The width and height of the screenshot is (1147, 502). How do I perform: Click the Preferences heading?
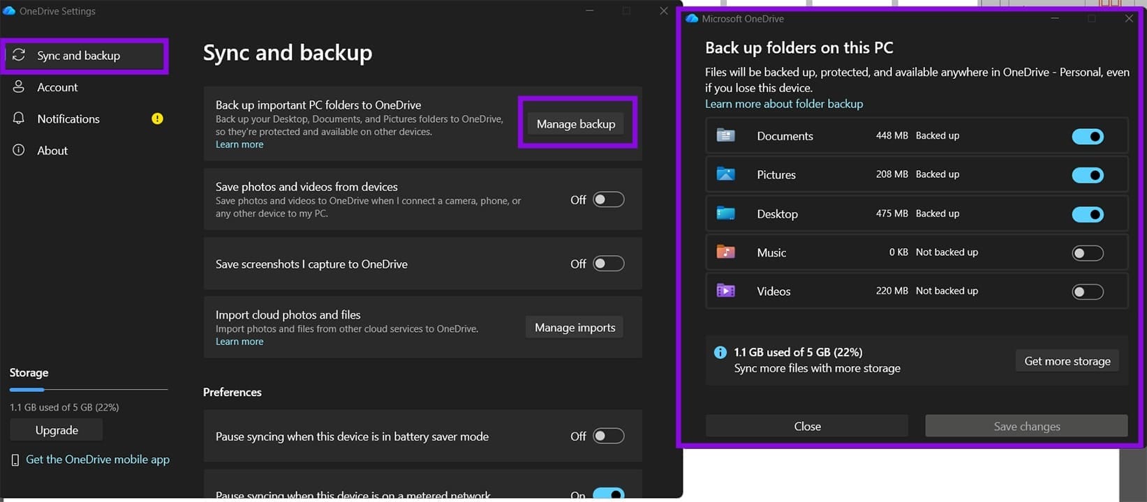(x=232, y=392)
